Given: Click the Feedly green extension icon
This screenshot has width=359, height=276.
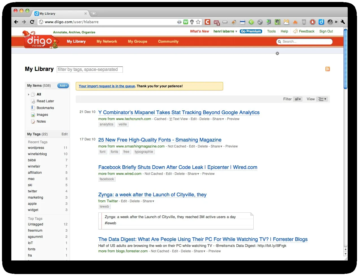Looking at the screenshot, I should pos(251,22).
